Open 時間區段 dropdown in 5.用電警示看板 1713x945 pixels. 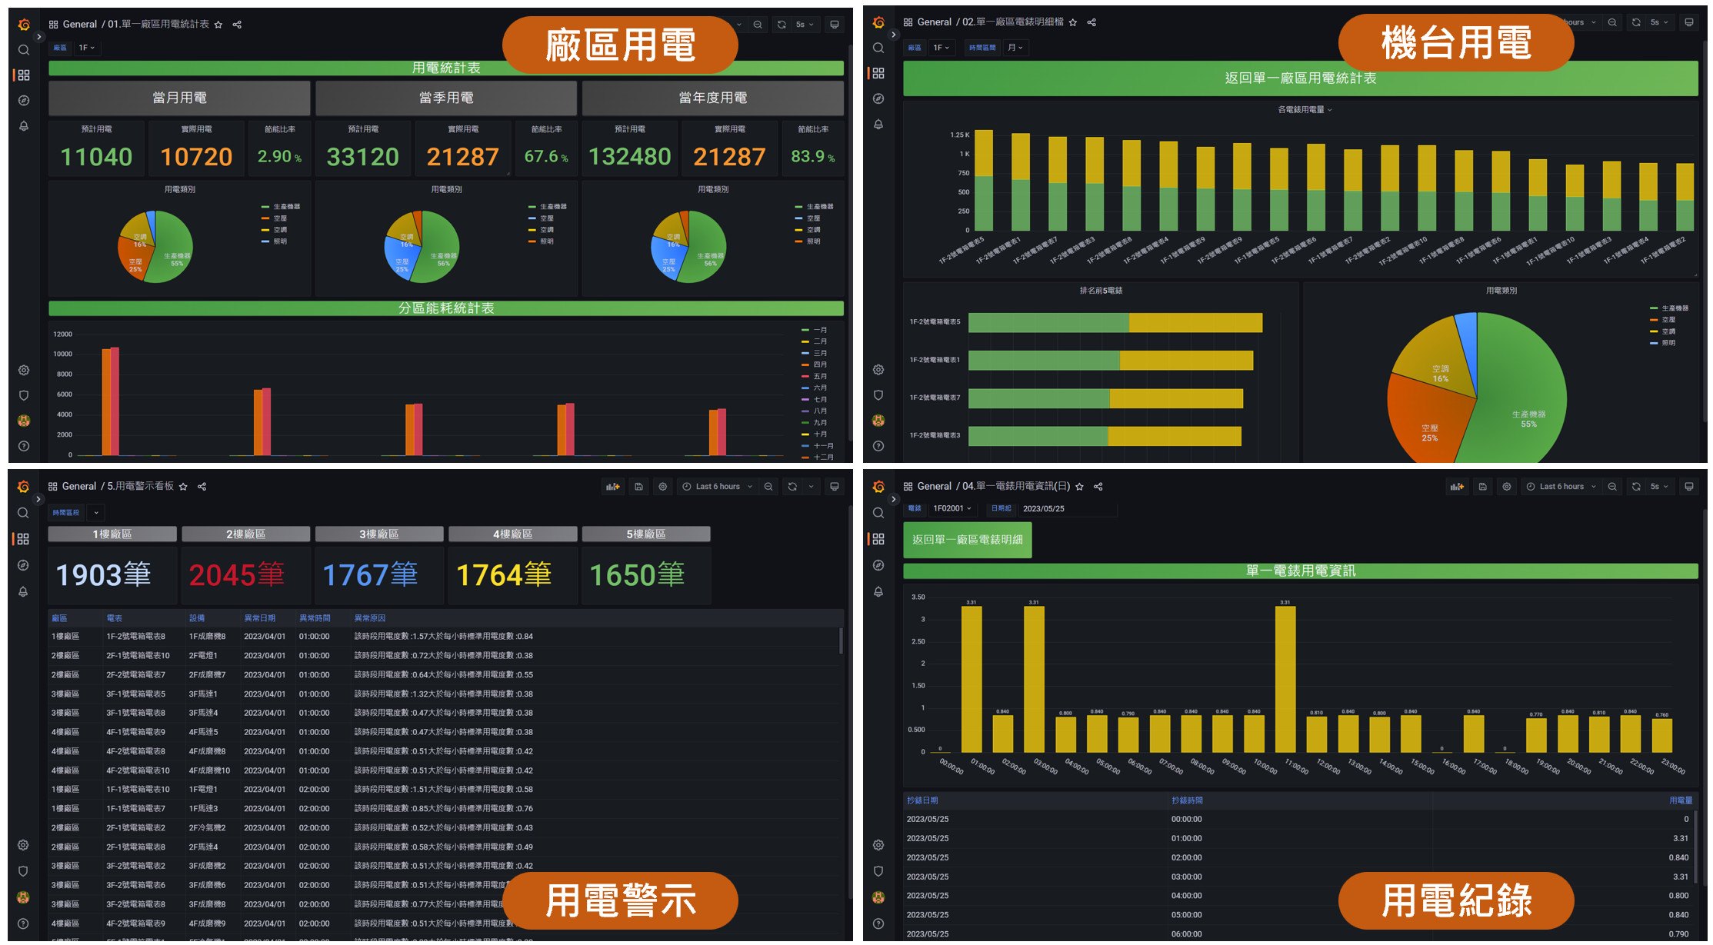click(96, 513)
